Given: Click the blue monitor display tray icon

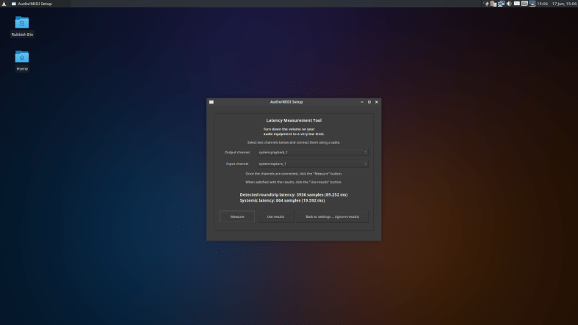Looking at the screenshot, I should pos(532,4).
